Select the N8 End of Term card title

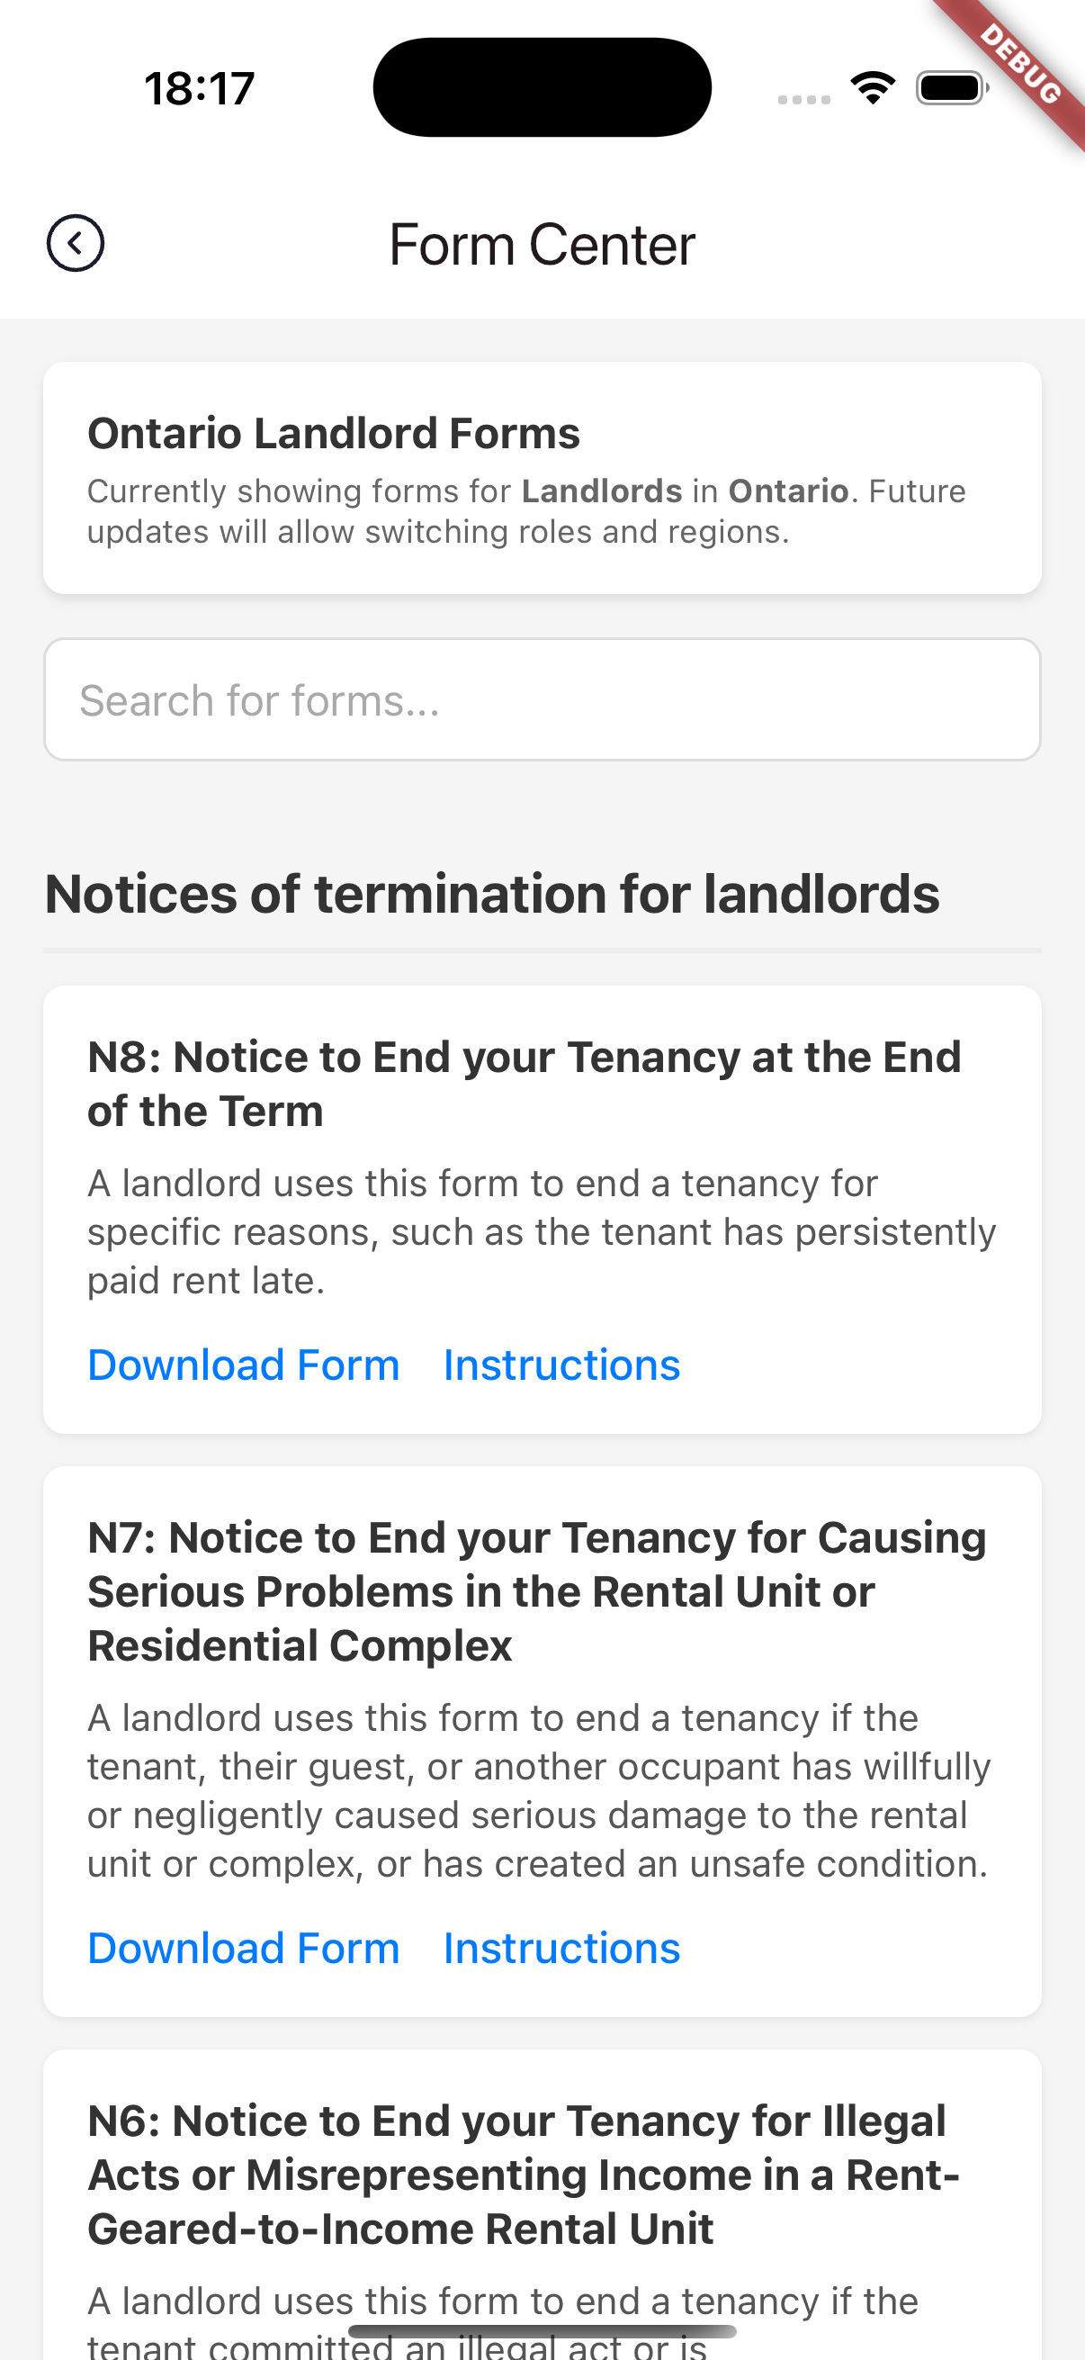pyautogui.click(x=524, y=1084)
